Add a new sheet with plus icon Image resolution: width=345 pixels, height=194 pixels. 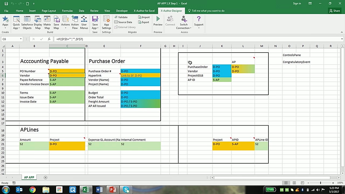(x=45, y=177)
